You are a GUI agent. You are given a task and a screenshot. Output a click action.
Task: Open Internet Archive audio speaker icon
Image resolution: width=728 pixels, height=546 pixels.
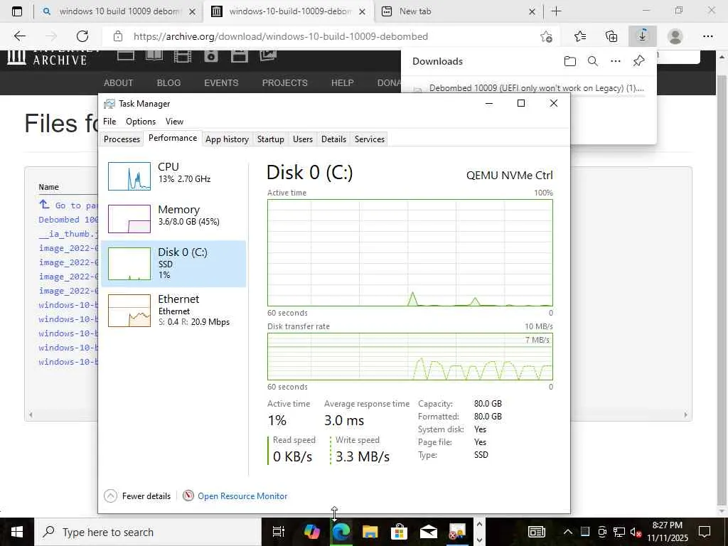pos(210,56)
